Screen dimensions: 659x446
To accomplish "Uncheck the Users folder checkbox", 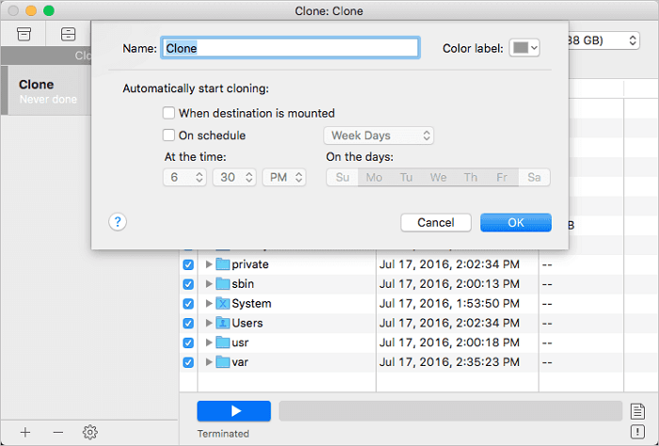I will [187, 323].
